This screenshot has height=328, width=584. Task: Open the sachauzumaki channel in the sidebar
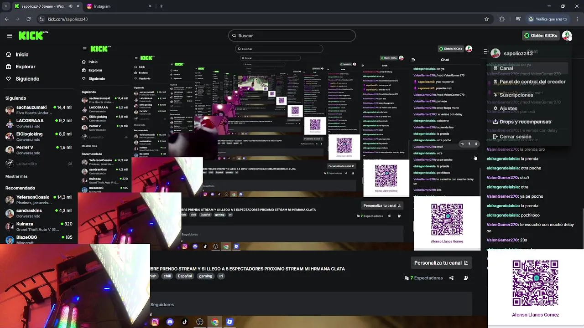pyautogui.click(x=39, y=110)
